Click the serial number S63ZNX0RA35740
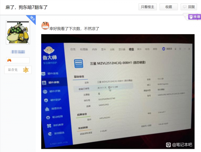 pyautogui.click(x=107, y=99)
